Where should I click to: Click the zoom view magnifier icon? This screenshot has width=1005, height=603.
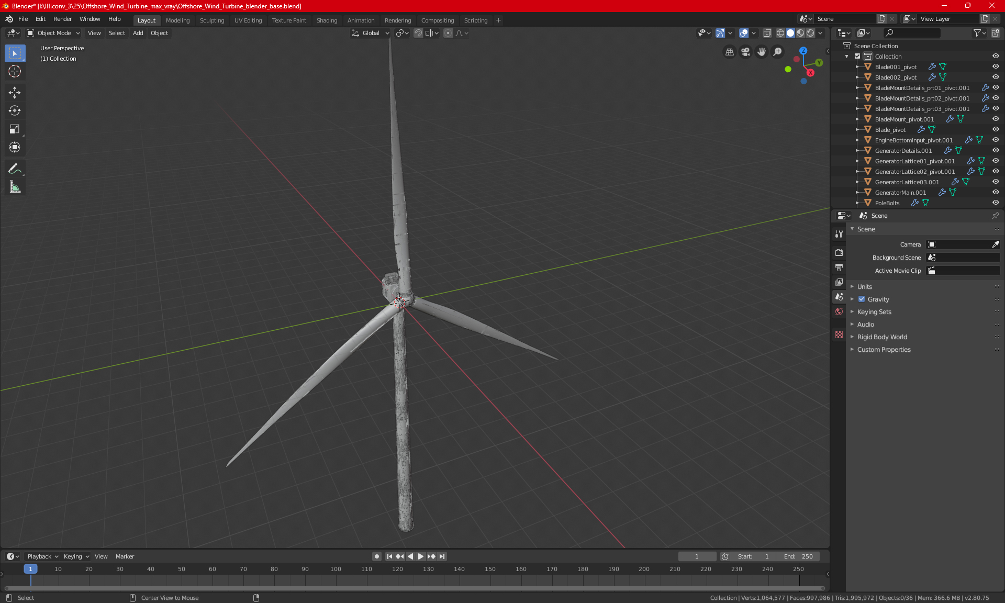pyautogui.click(x=778, y=52)
